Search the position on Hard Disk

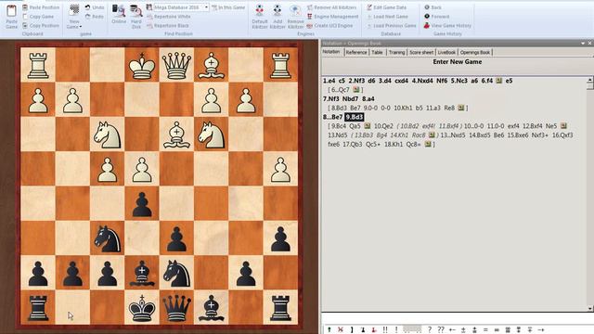pos(136,17)
